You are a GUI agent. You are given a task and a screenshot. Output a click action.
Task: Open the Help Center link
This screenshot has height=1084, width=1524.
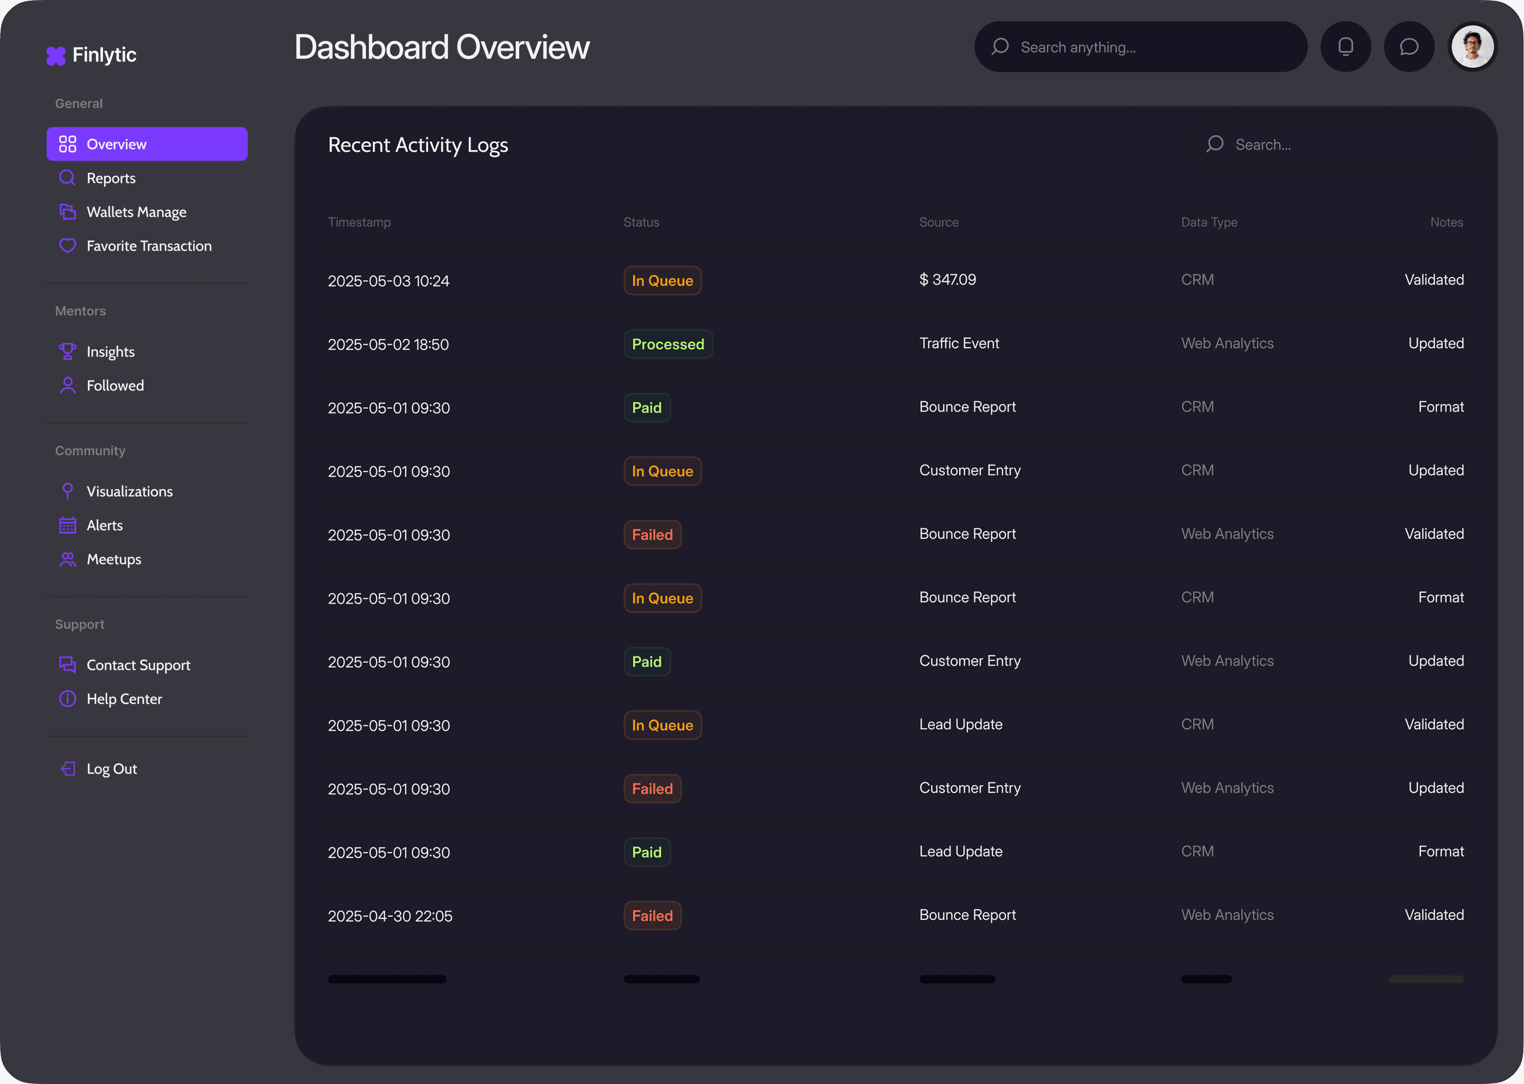(124, 699)
